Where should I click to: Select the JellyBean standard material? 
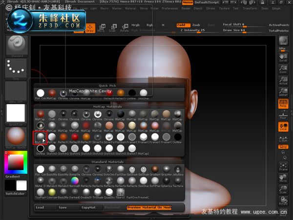[178, 171]
